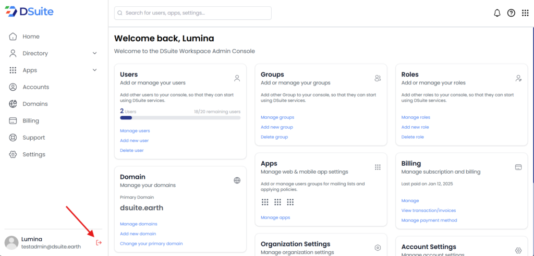Viewport: 534px width, 256px height.
Task: Click the users remaining progress bar
Action: click(x=180, y=118)
